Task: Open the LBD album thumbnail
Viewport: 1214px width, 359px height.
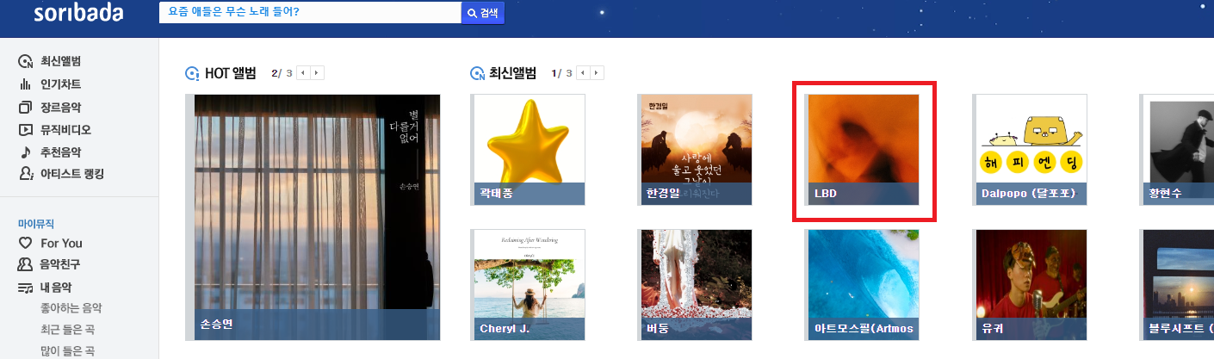Action: [862, 150]
